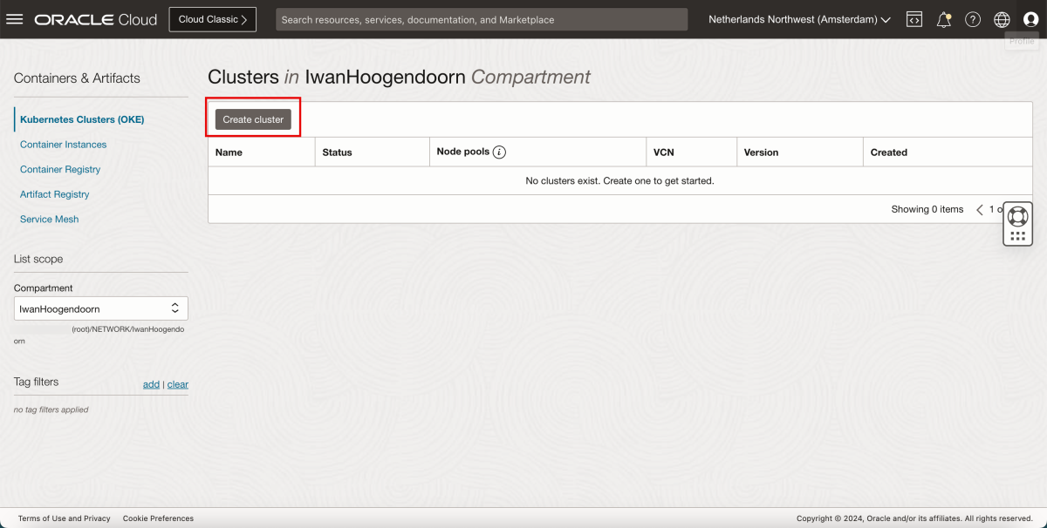1047x528 pixels.
Task: Open the hamburger navigation menu
Action: 15,19
